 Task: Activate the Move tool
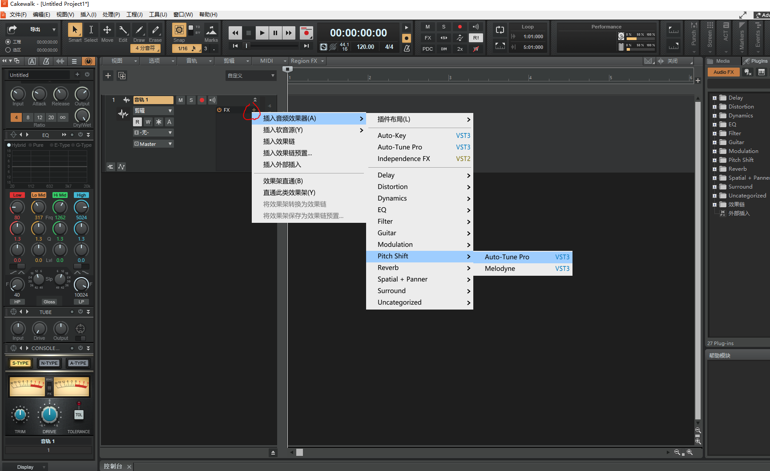(107, 30)
